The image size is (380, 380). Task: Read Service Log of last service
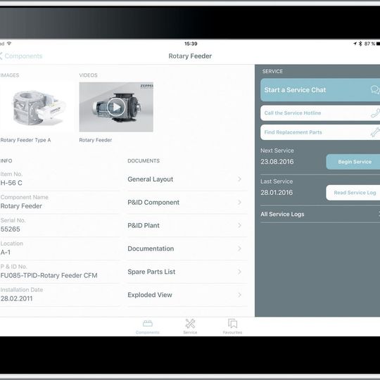coord(353,193)
